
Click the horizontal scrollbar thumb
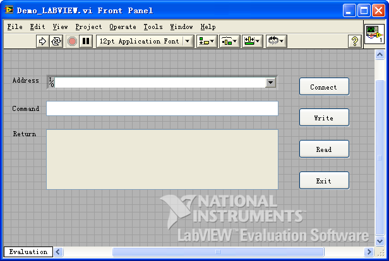tap(218, 252)
